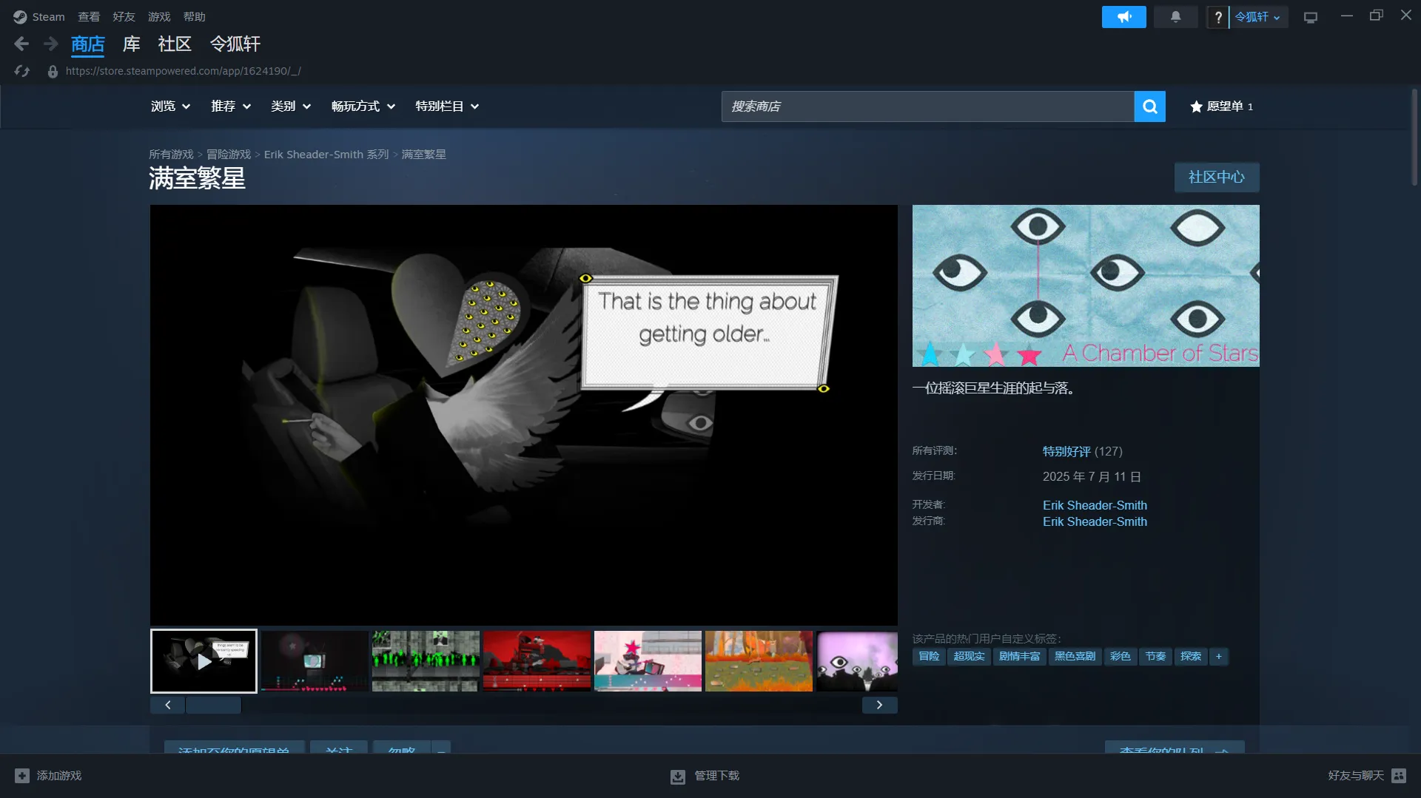The height and width of the screenshot is (798, 1421).
Task: Expand the 浏览 dropdown menu
Action: pyautogui.click(x=170, y=106)
